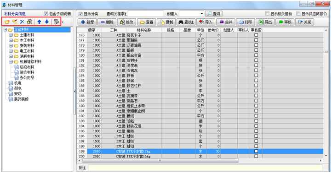Viewport: 332px width, 173px height.
Task: Check 审核否 box for row 196
Action: tap(256, 136)
